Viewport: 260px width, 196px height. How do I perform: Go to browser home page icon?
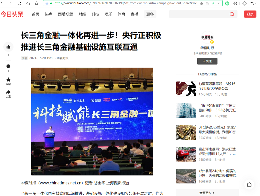(28, 3)
